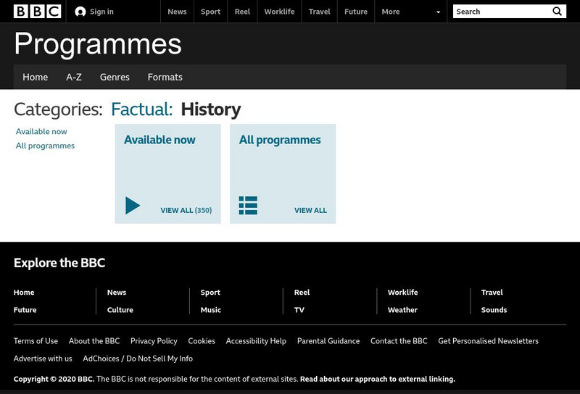This screenshot has height=394, width=580.
Task: Open Advertise with us link
Action: [x=43, y=359]
